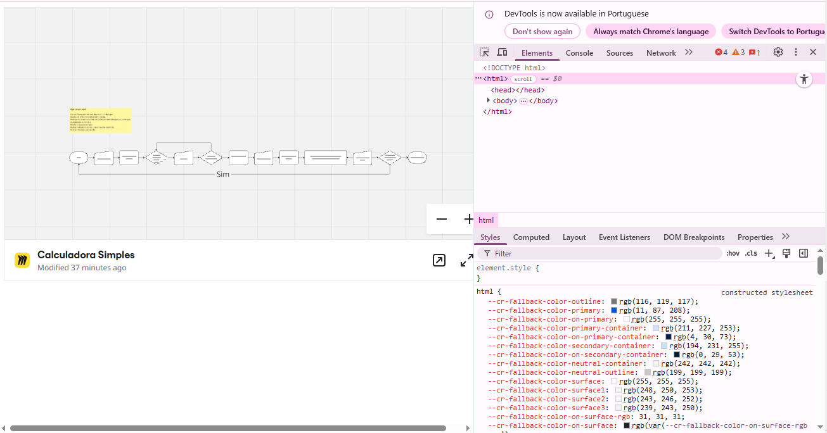Activate the inspect element picker tool
This screenshot has height=433, width=827.
484,53
